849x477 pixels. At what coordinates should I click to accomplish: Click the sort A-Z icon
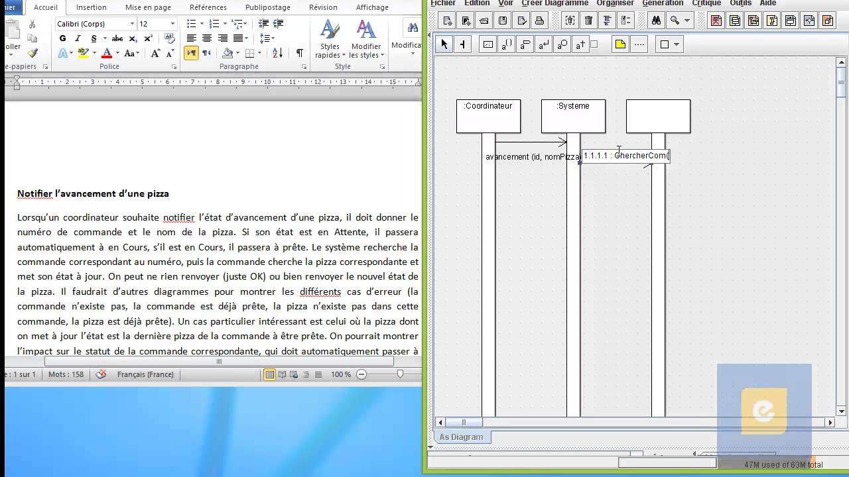278,53
